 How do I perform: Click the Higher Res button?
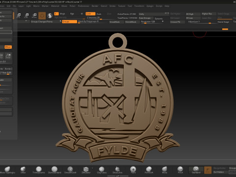pyautogui.click(x=209, y=14)
